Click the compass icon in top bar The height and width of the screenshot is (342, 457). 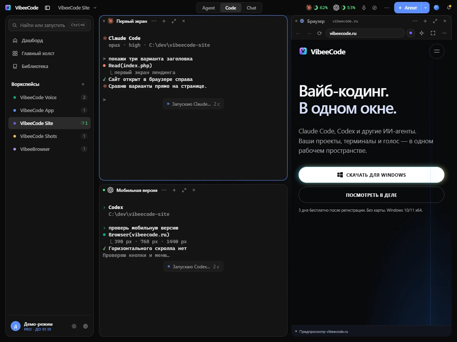tap(375, 8)
